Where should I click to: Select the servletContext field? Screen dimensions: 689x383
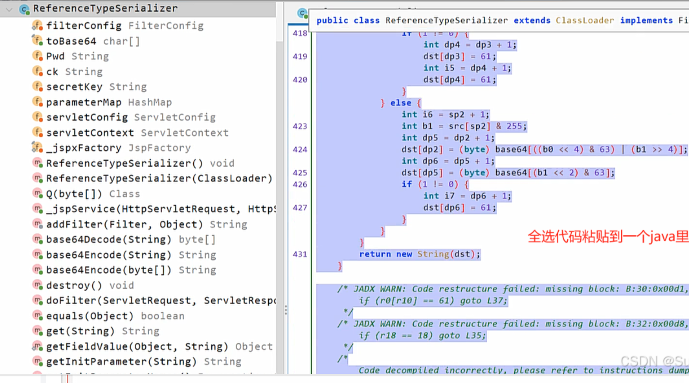[138, 133]
